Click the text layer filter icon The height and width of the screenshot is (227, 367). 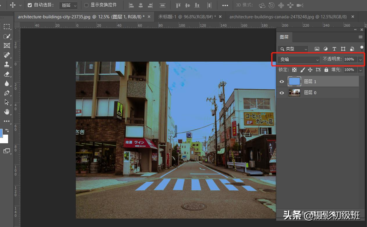[x=334, y=49]
